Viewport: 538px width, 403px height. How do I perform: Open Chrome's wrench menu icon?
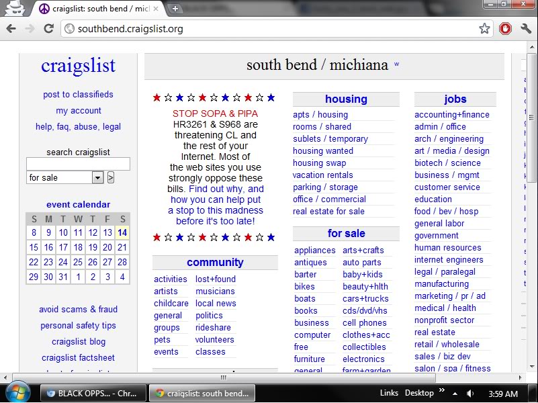point(526,30)
